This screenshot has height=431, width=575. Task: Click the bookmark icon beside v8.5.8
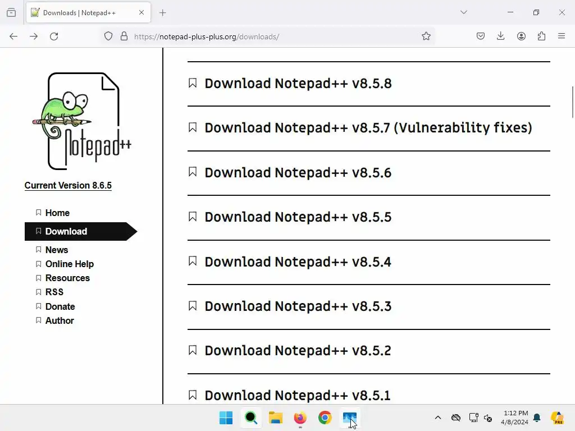tap(193, 83)
